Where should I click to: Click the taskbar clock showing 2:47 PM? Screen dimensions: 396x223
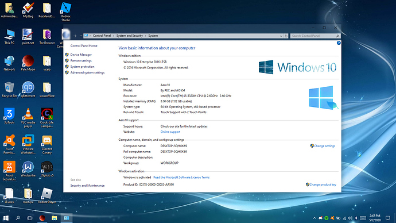point(375,218)
